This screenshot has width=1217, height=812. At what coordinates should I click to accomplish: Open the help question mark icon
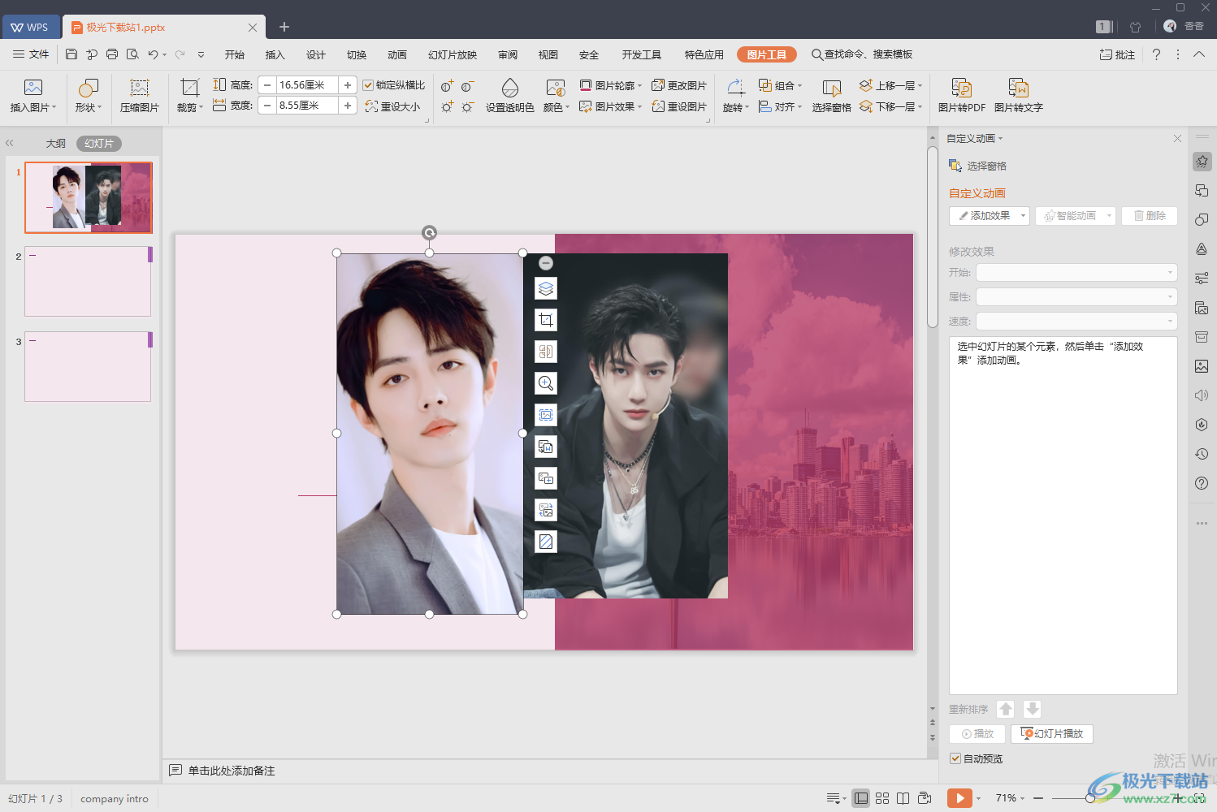pyautogui.click(x=1156, y=54)
